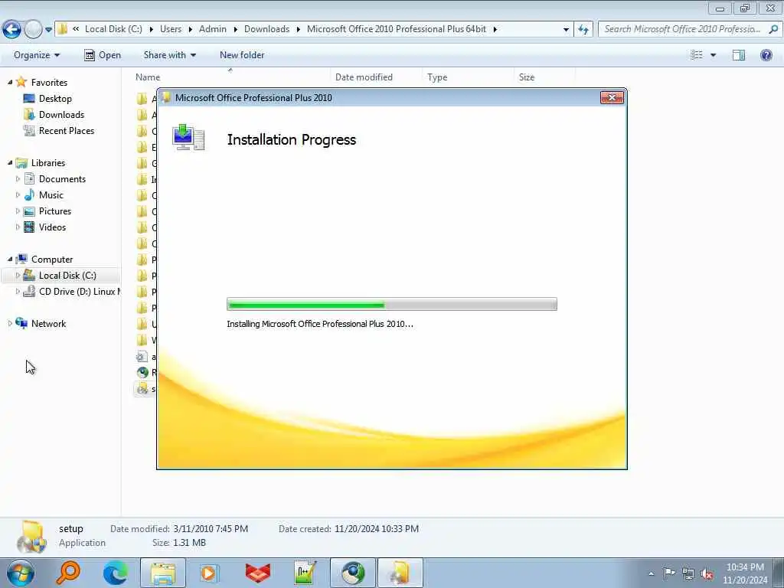Open Notepad++ from the taskbar
The width and height of the screenshot is (784, 588).
(x=305, y=573)
